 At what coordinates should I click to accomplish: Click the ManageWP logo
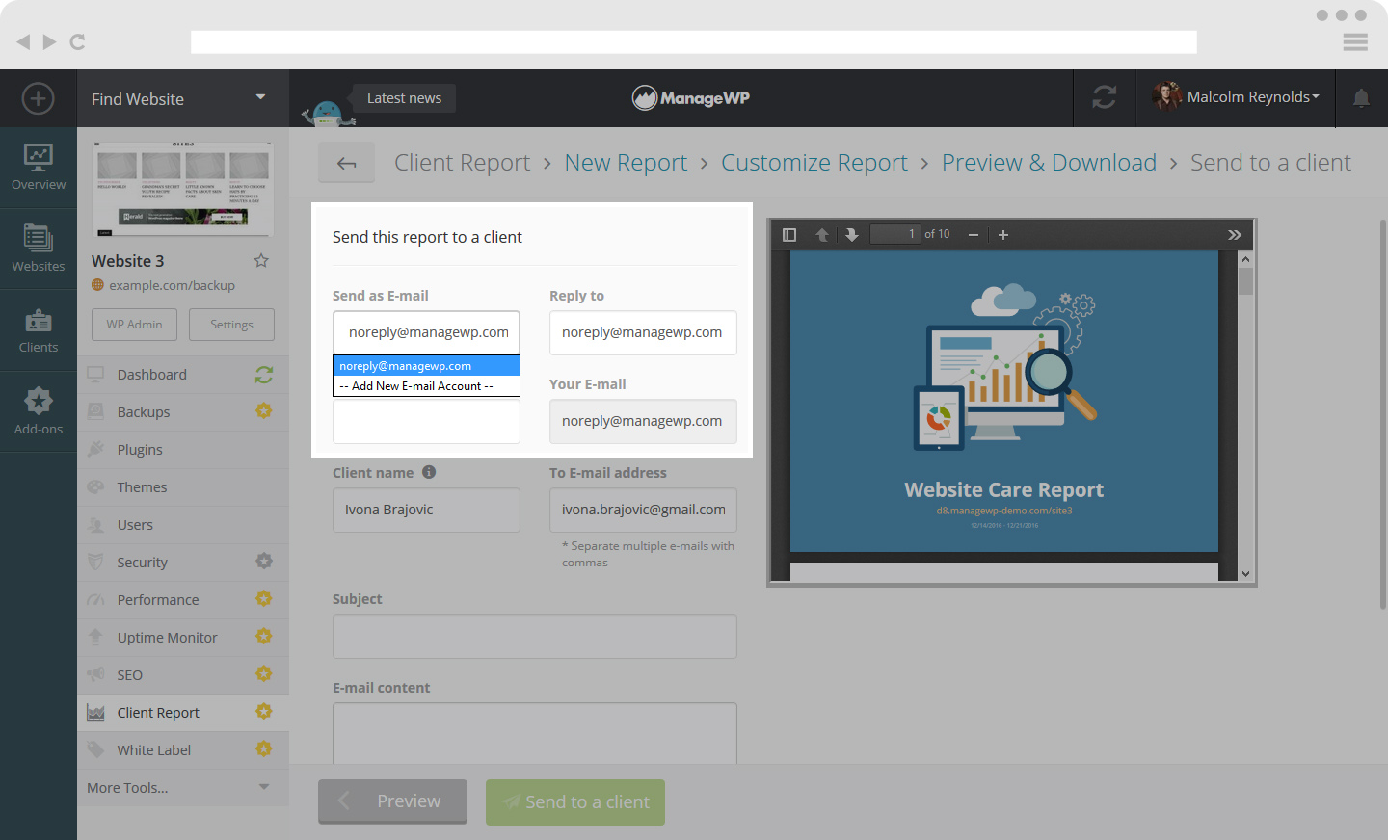tap(691, 97)
